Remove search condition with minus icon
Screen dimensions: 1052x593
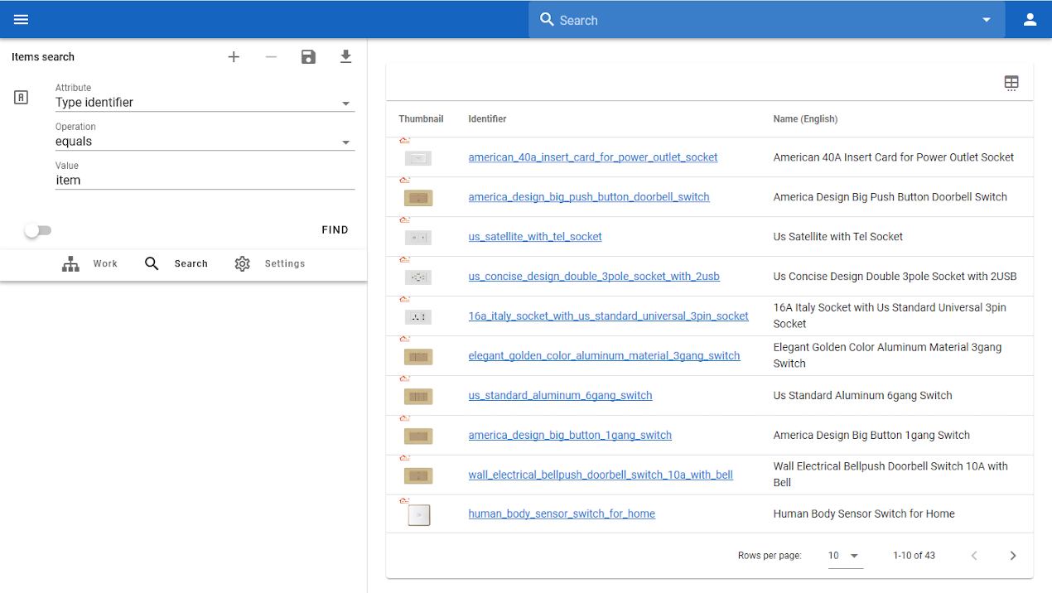271,57
